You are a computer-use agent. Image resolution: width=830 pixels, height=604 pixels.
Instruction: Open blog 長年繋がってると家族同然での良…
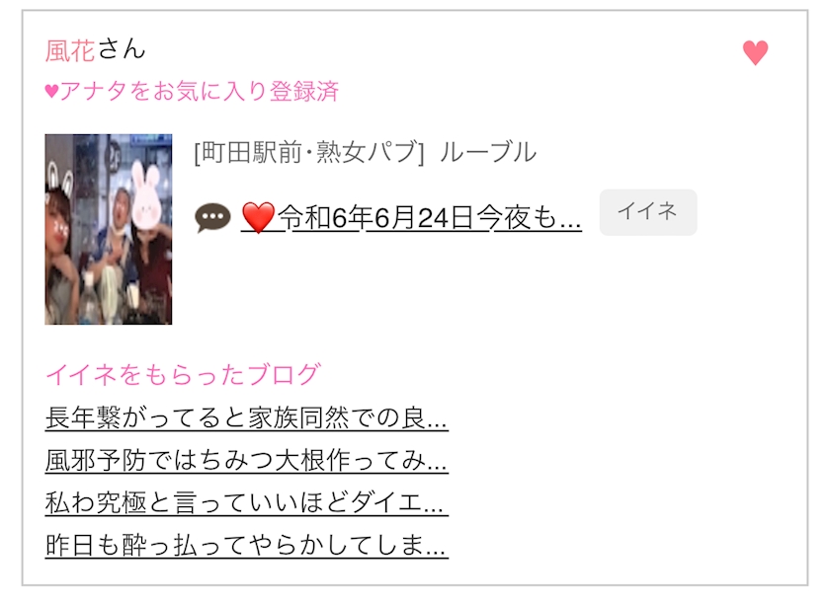[x=247, y=417]
